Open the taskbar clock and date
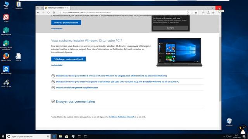 237,136
